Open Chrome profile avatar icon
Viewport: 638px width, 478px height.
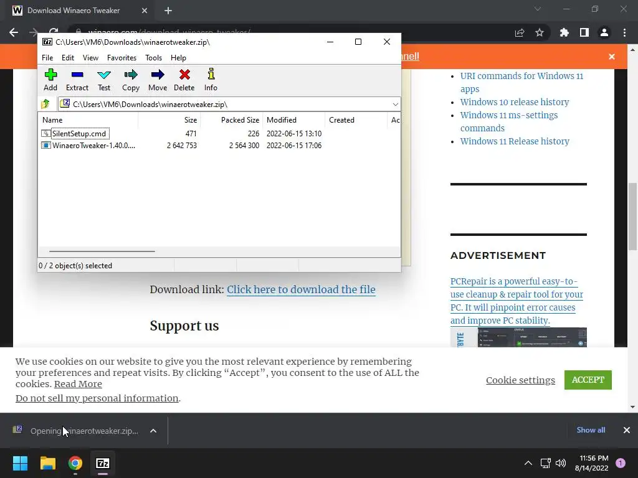[604, 32]
